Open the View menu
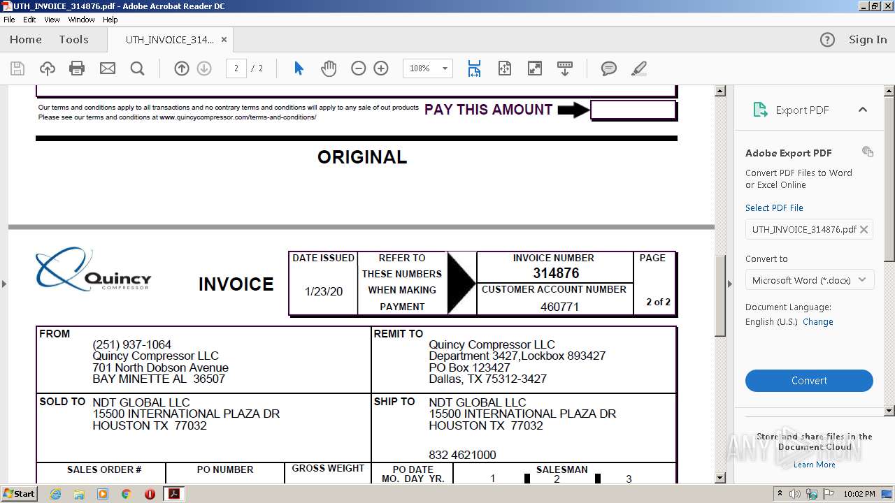Viewport: 895px width, 503px height. [52, 20]
